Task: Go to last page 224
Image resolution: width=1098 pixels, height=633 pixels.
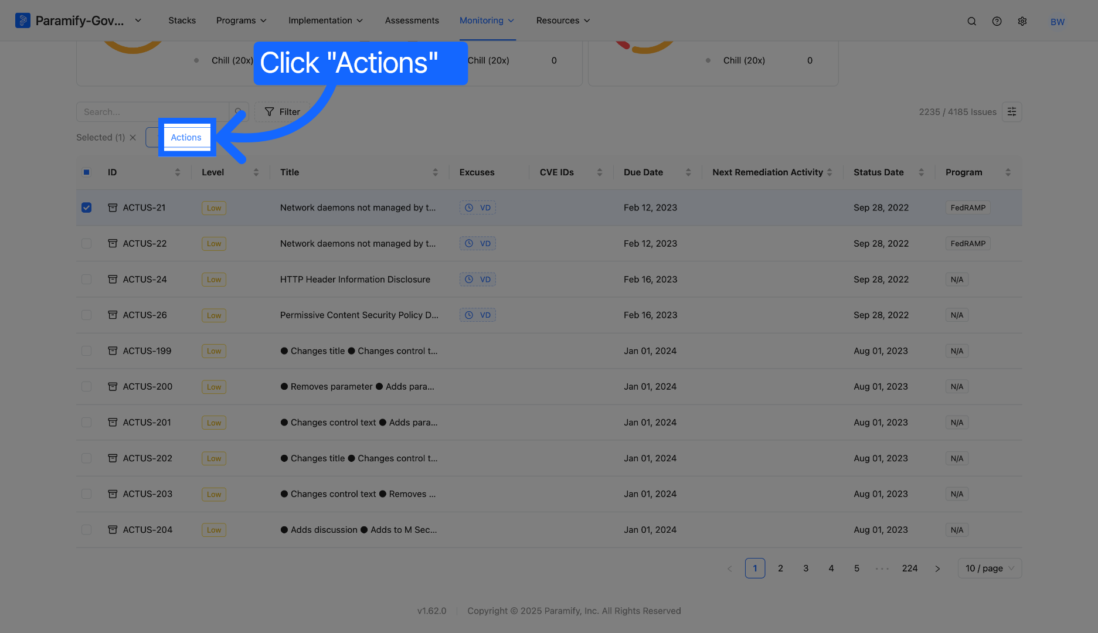Action: (x=910, y=568)
